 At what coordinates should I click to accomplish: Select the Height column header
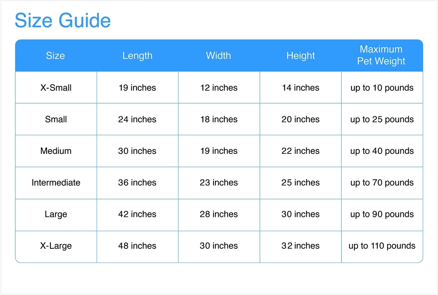click(x=300, y=56)
